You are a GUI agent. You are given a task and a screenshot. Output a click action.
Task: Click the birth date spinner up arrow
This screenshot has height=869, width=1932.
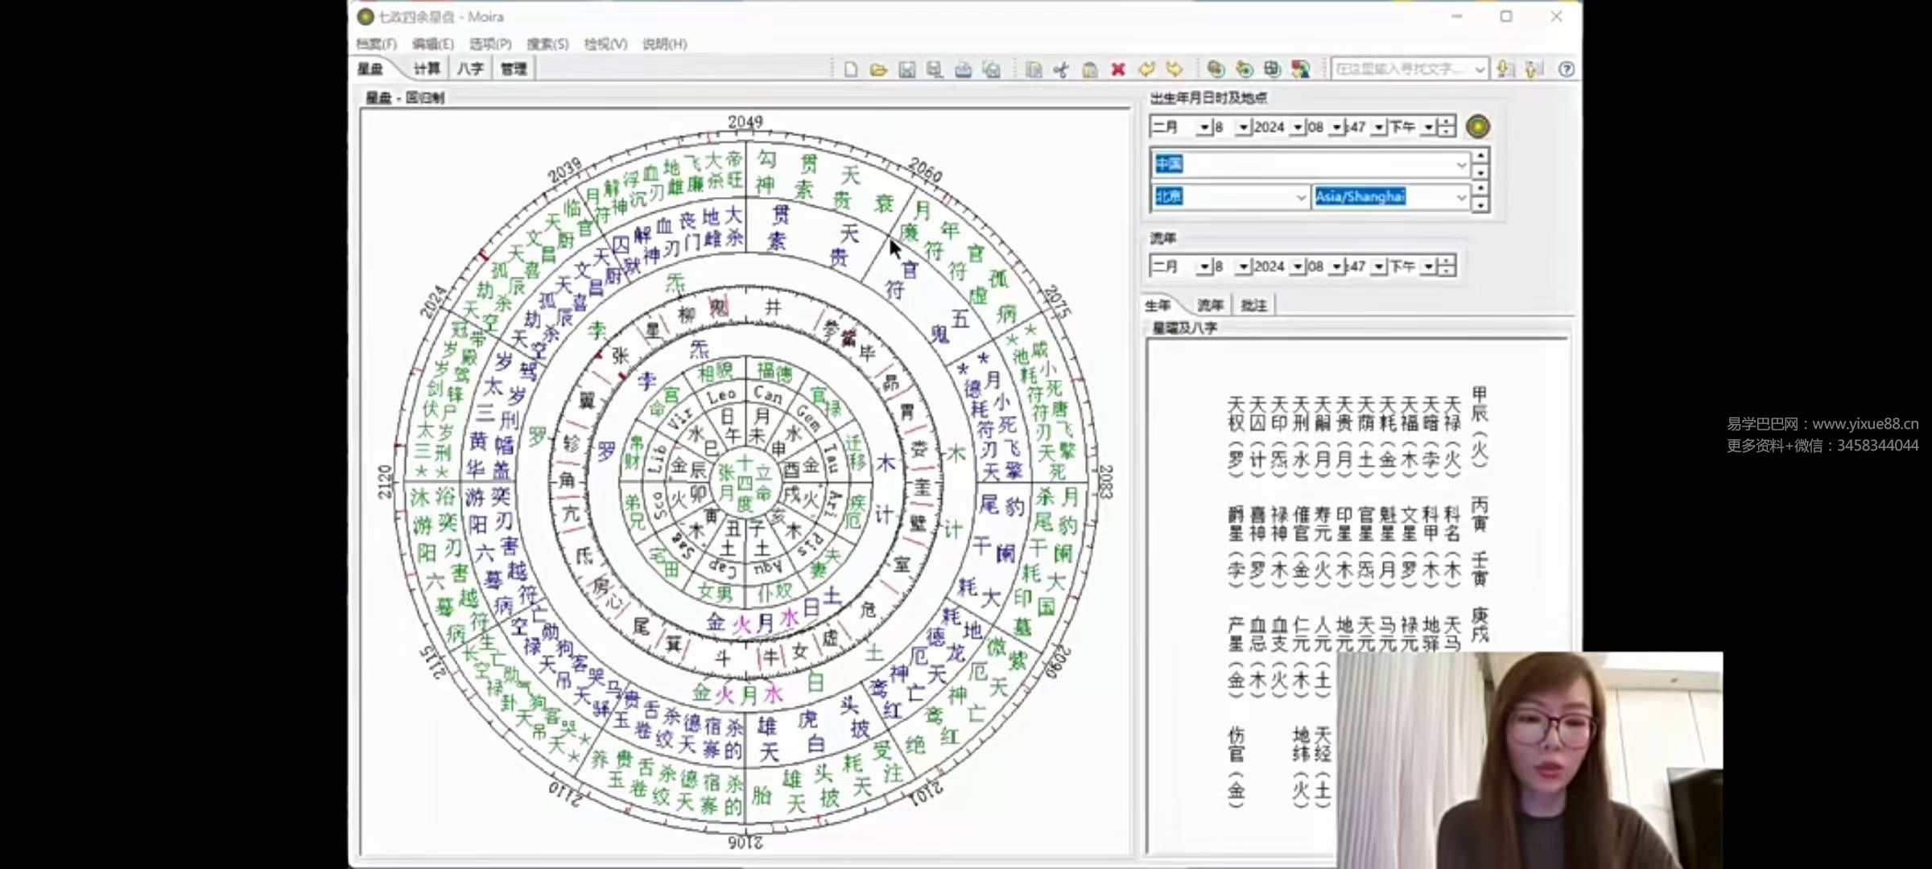1447,121
